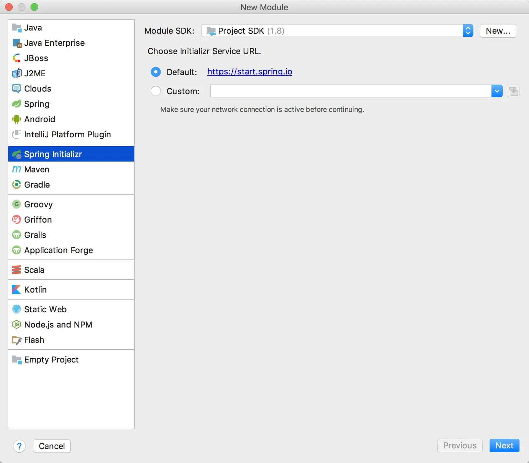
Task: Select Flash from the module list
Action: pyautogui.click(x=71, y=340)
